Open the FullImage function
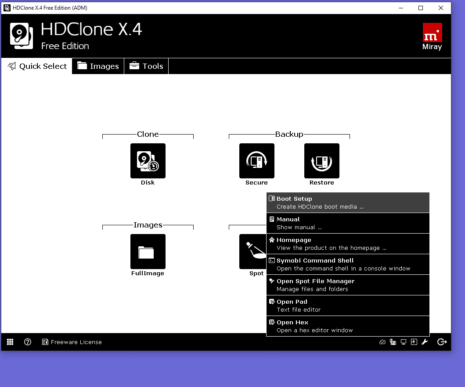 tap(148, 252)
